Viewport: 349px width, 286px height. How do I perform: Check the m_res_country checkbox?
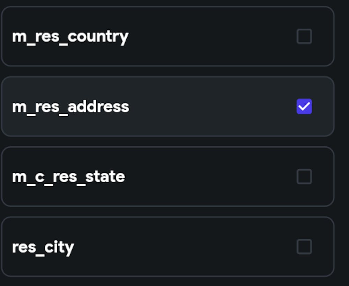(x=304, y=36)
